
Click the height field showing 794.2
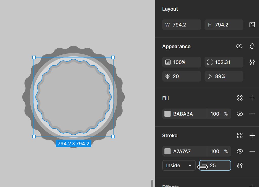[224, 25]
